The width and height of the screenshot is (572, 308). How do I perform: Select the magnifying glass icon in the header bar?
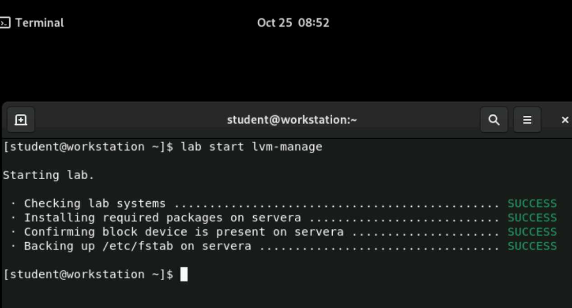pos(494,120)
